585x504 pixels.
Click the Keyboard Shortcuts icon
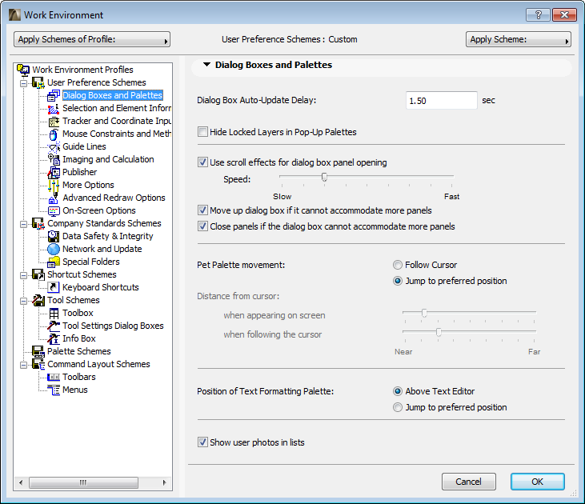point(54,287)
